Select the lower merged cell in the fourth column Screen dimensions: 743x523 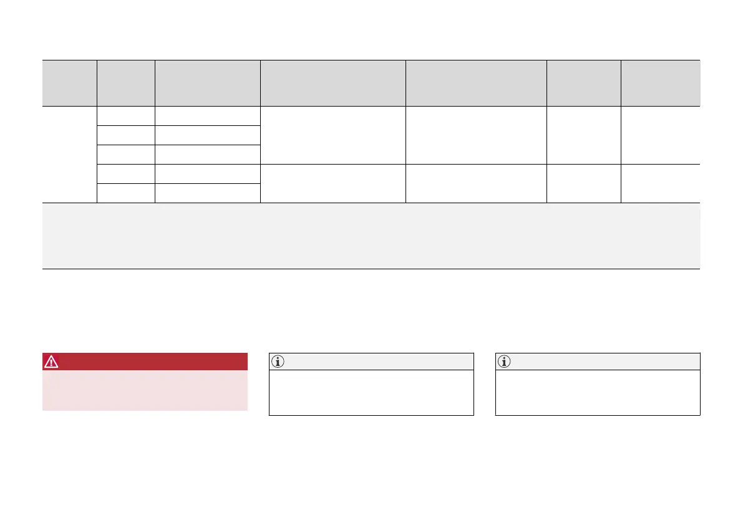(333, 183)
